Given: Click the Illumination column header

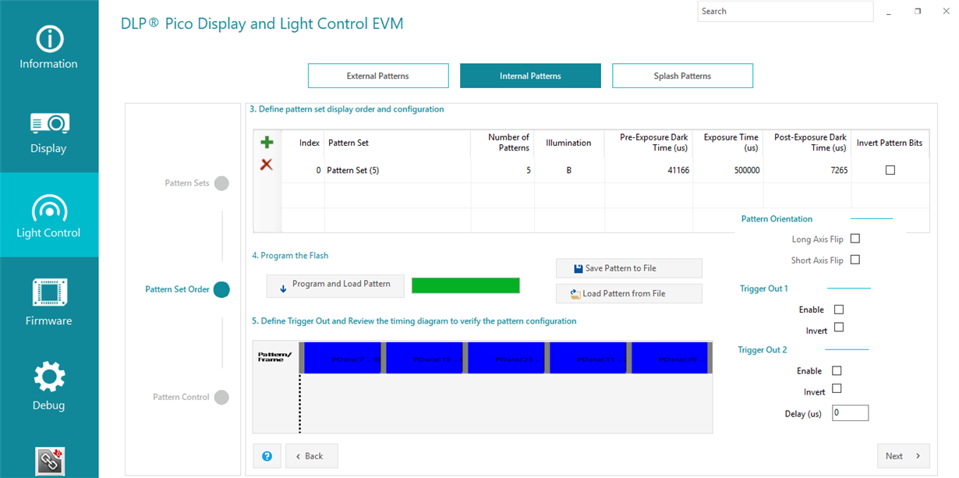Looking at the screenshot, I should 568,143.
